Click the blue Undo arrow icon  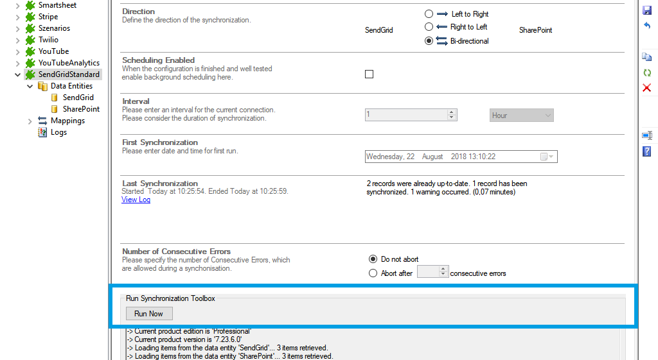click(647, 26)
